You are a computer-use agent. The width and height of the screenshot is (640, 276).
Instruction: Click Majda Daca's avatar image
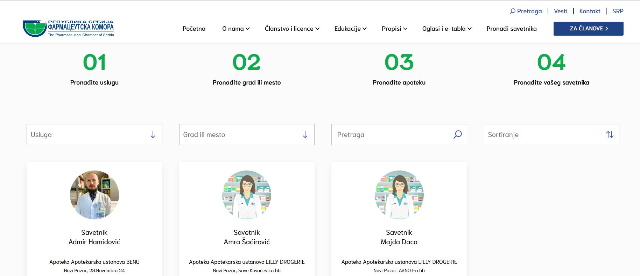click(399, 195)
